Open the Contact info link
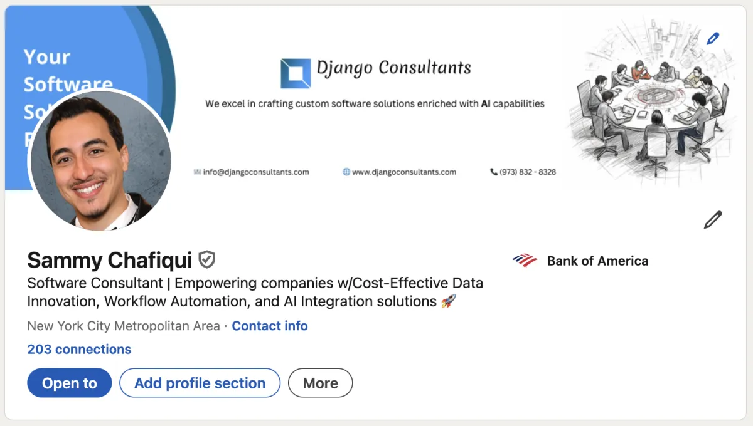 pos(270,326)
